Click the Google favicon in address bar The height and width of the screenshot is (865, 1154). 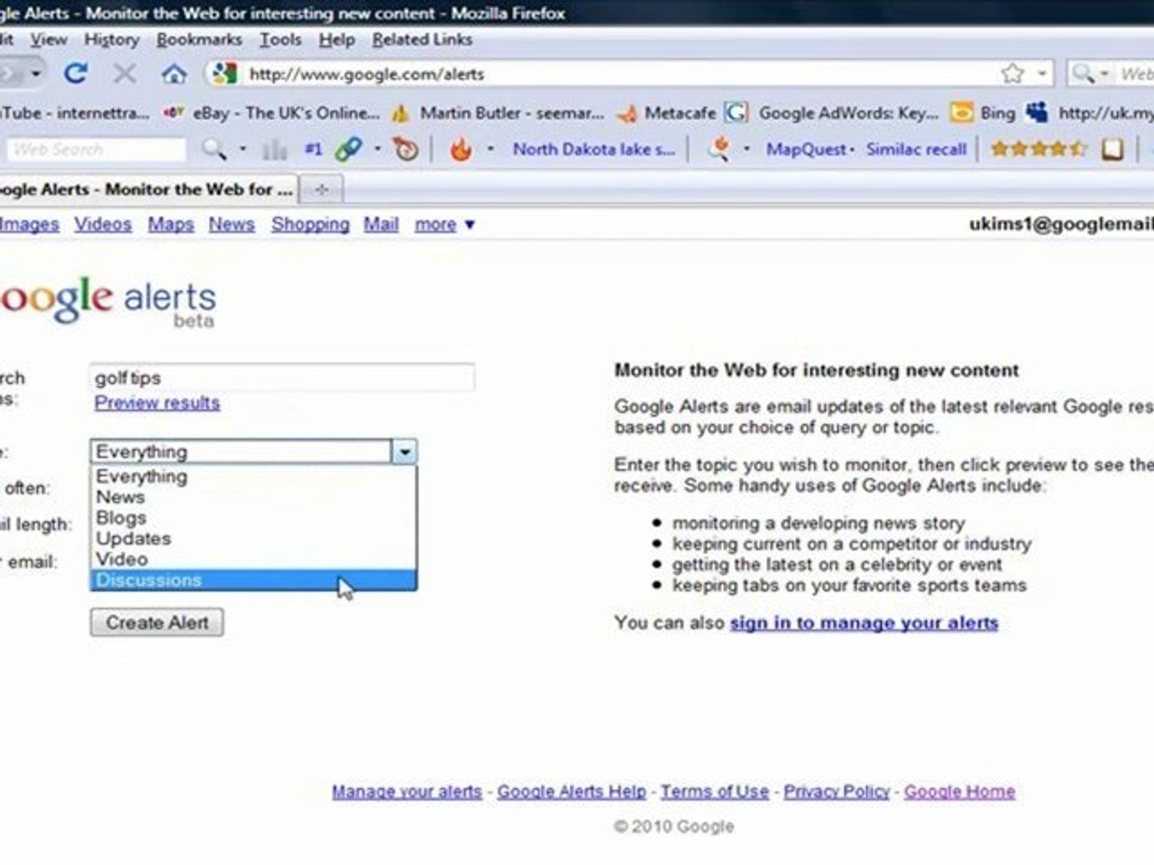(224, 74)
